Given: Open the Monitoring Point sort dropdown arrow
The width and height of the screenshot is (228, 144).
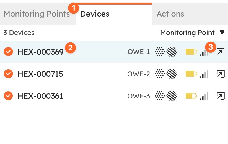Looking at the screenshot, I should [222, 33].
